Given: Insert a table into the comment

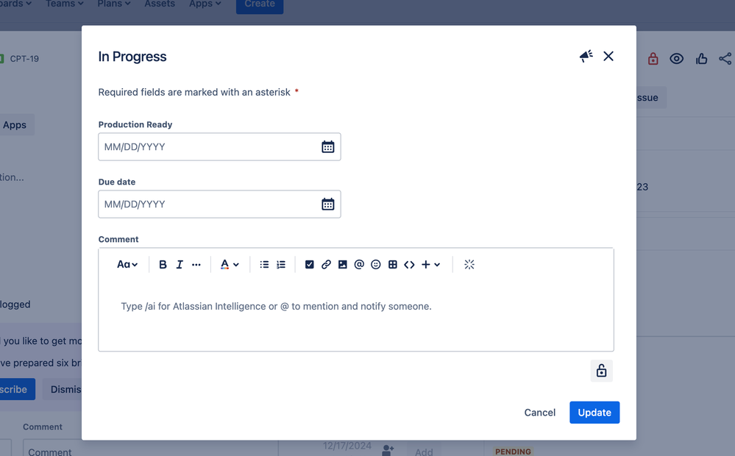Looking at the screenshot, I should point(393,265).
